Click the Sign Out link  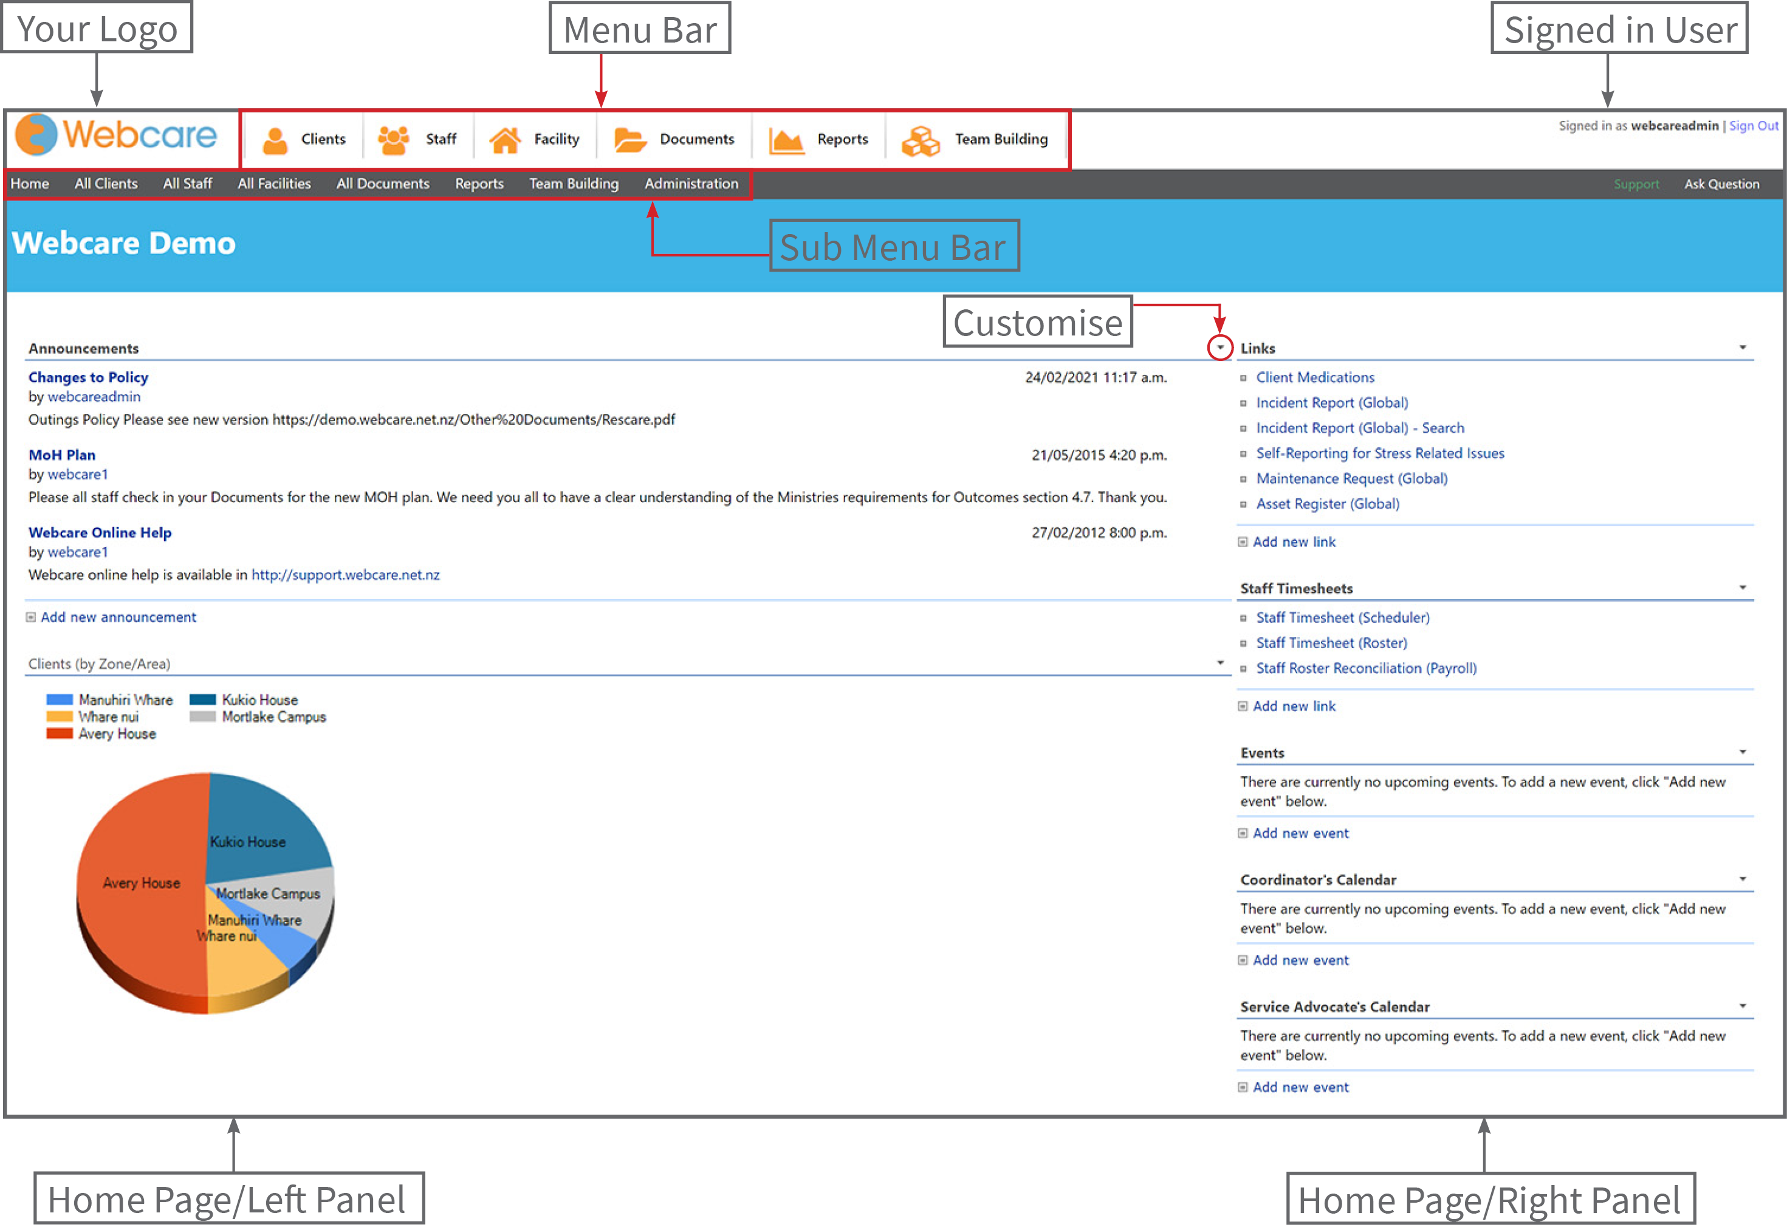[1754, 125]
